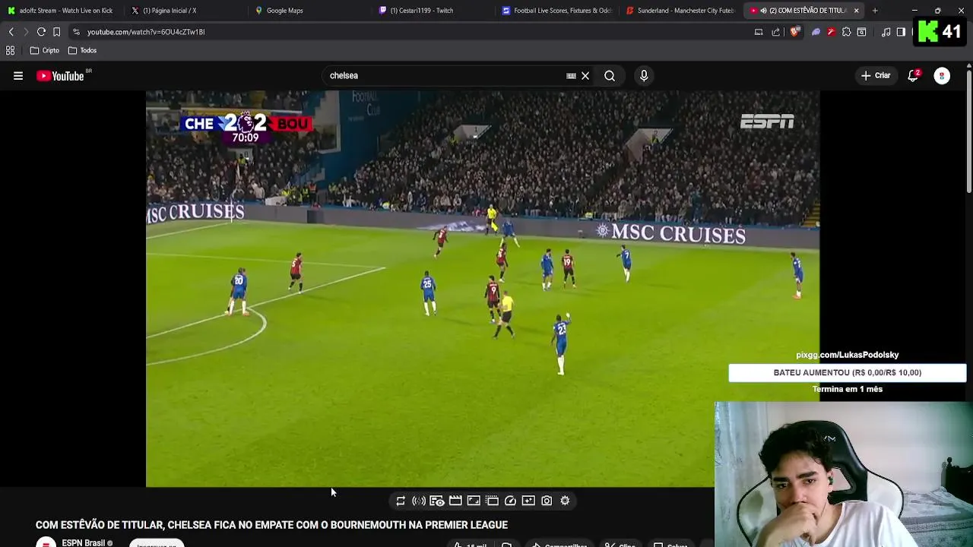Screen dimensions: 973x547
Task: Click the video filters sparkle icon
Action: pos(528,501)
